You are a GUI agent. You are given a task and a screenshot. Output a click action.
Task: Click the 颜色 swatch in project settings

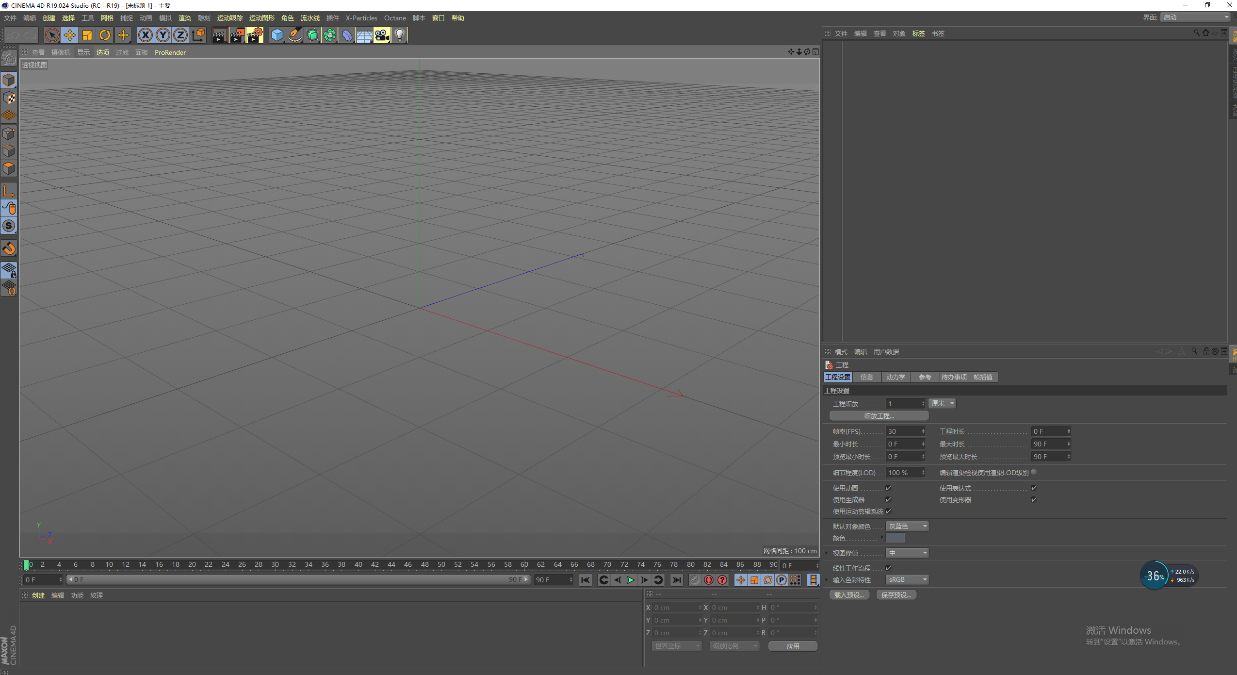895,538
